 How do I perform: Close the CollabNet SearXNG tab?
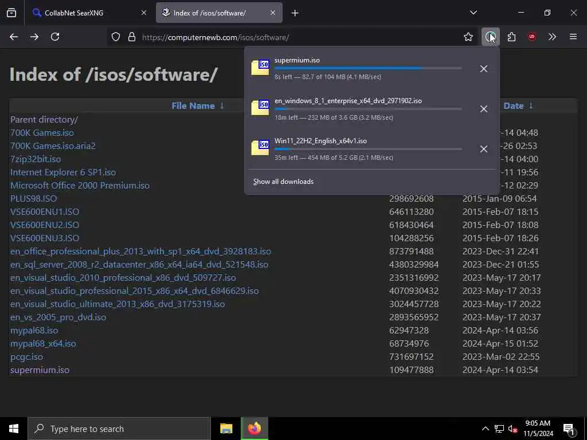tap(144, 13)
